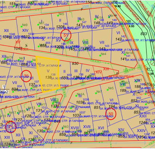The height and width of the screenshot is (149, 155).
Task: Select green address marker №7 near parcel 134
Action: point(41,23)
